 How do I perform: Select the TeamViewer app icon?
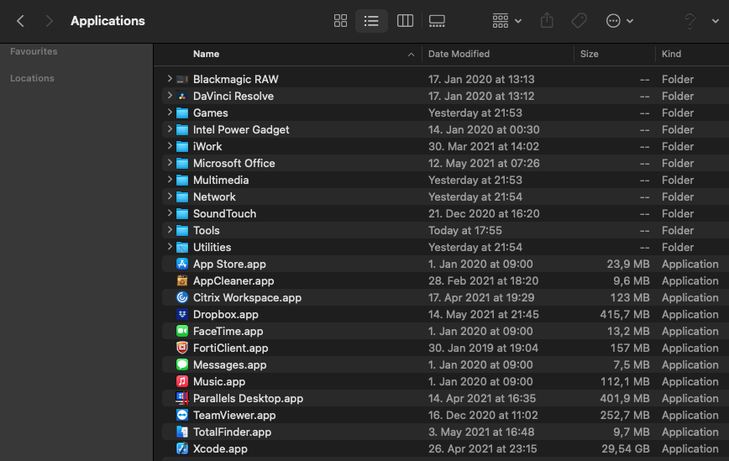pos(182,415)
